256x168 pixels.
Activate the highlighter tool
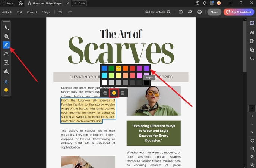6,45
